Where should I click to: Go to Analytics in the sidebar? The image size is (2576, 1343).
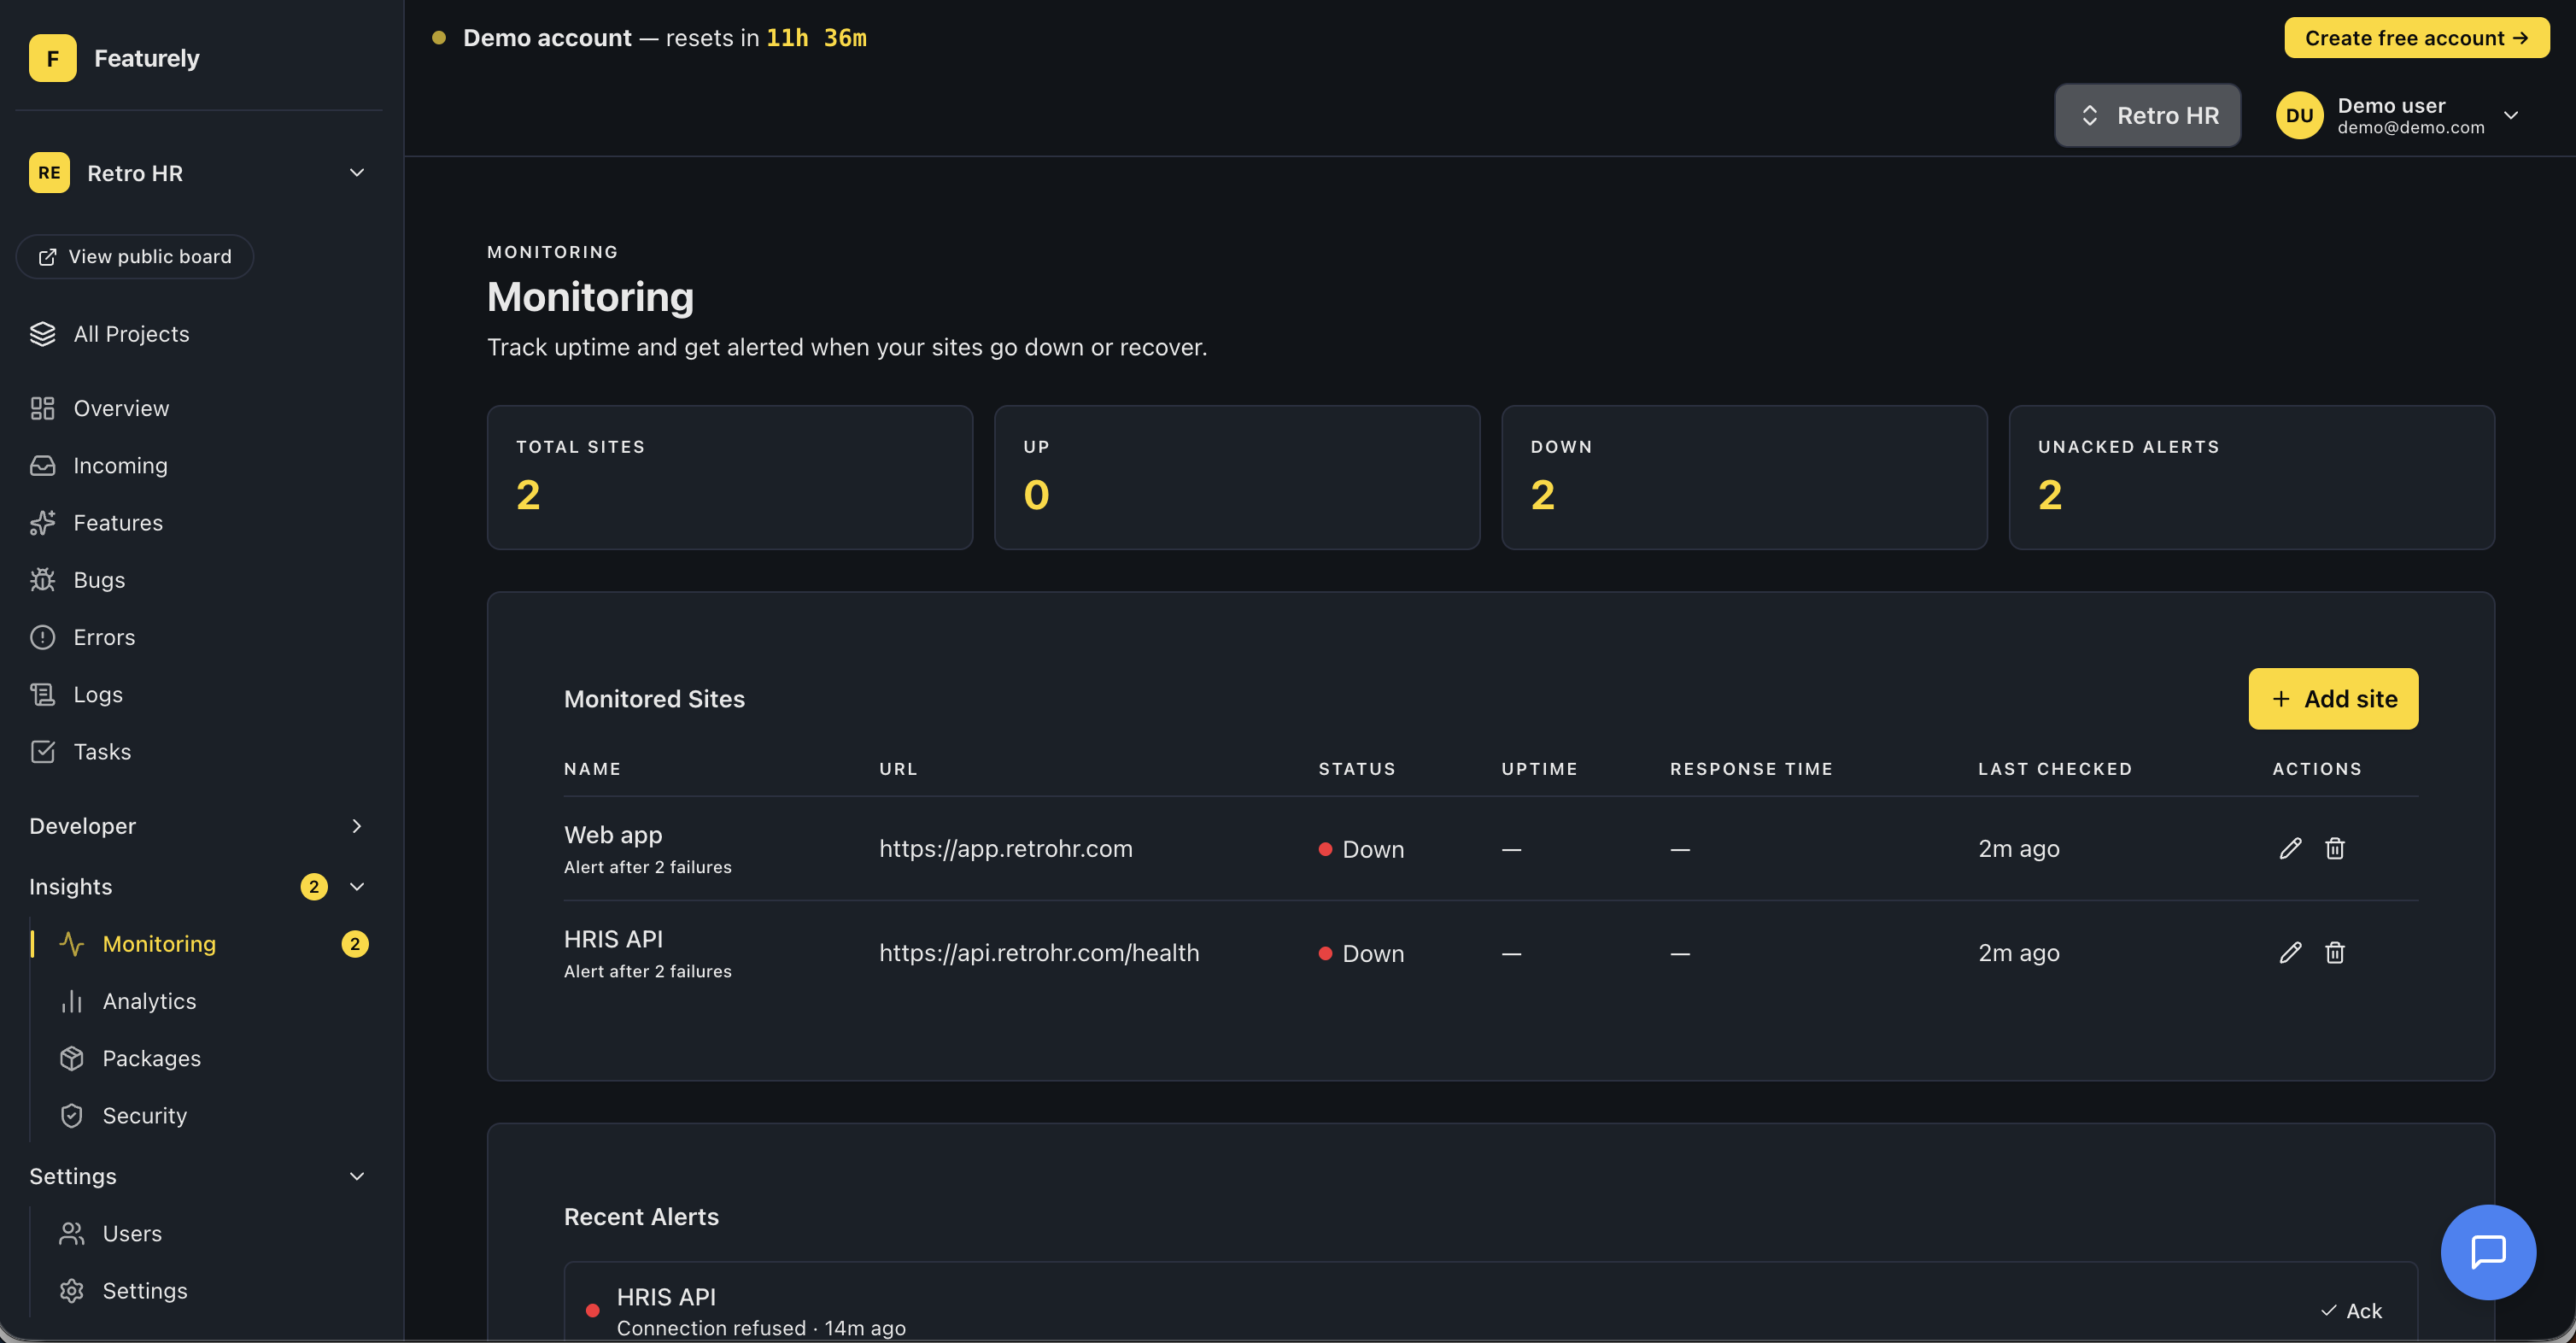(149, 1001)
